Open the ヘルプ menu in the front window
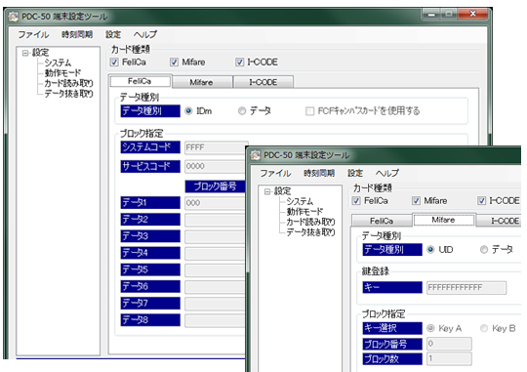 (387, 173)
